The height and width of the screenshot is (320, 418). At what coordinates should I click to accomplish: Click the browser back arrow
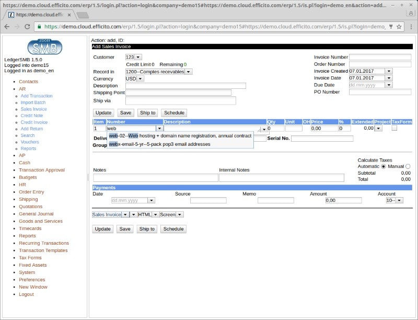tap(7, 26)
